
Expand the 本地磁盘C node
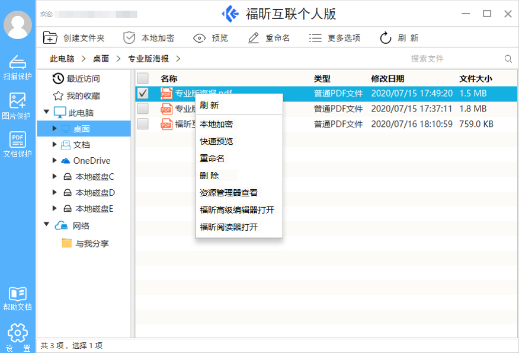pos(55,176)
